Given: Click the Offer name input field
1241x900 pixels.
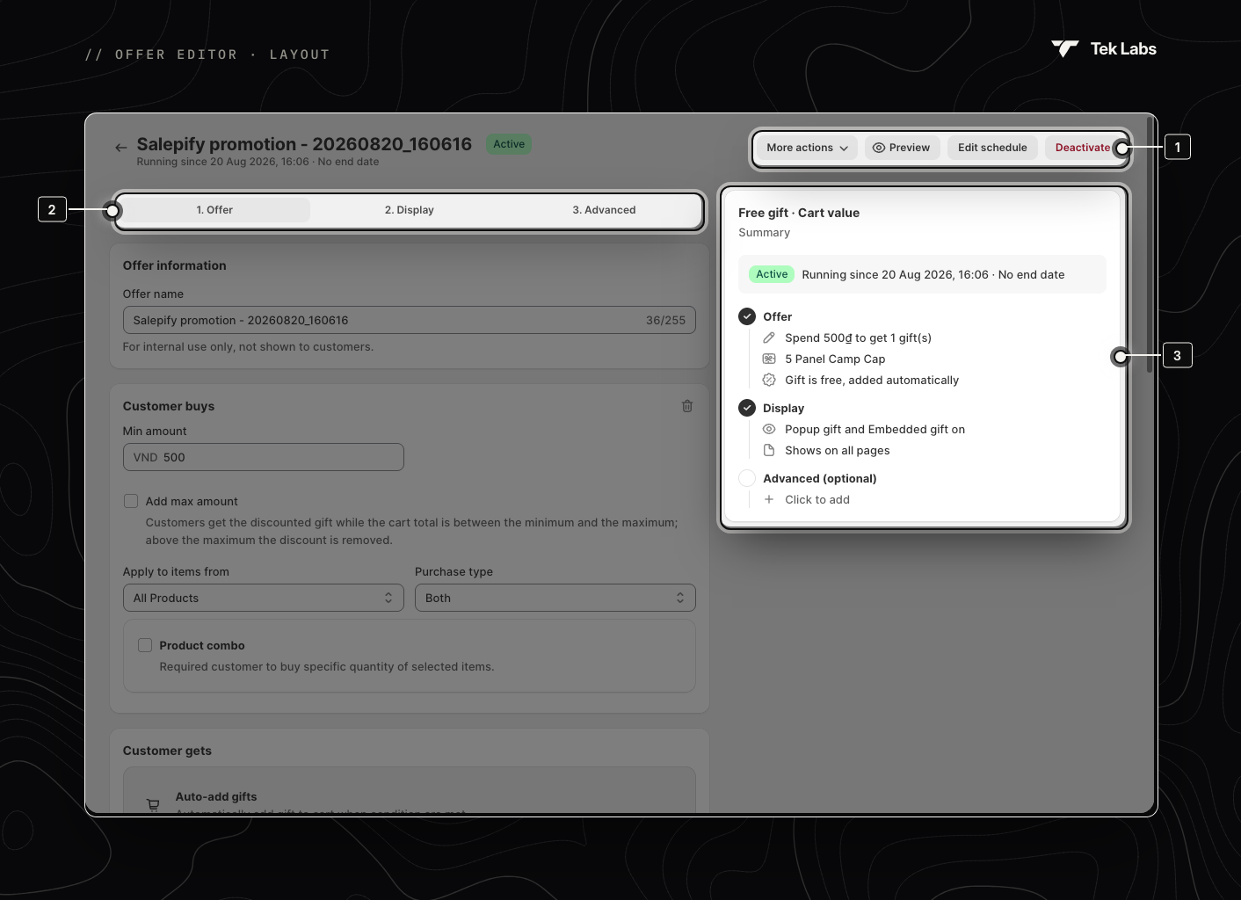Looking at the screenshot, I should click(410, 320).
